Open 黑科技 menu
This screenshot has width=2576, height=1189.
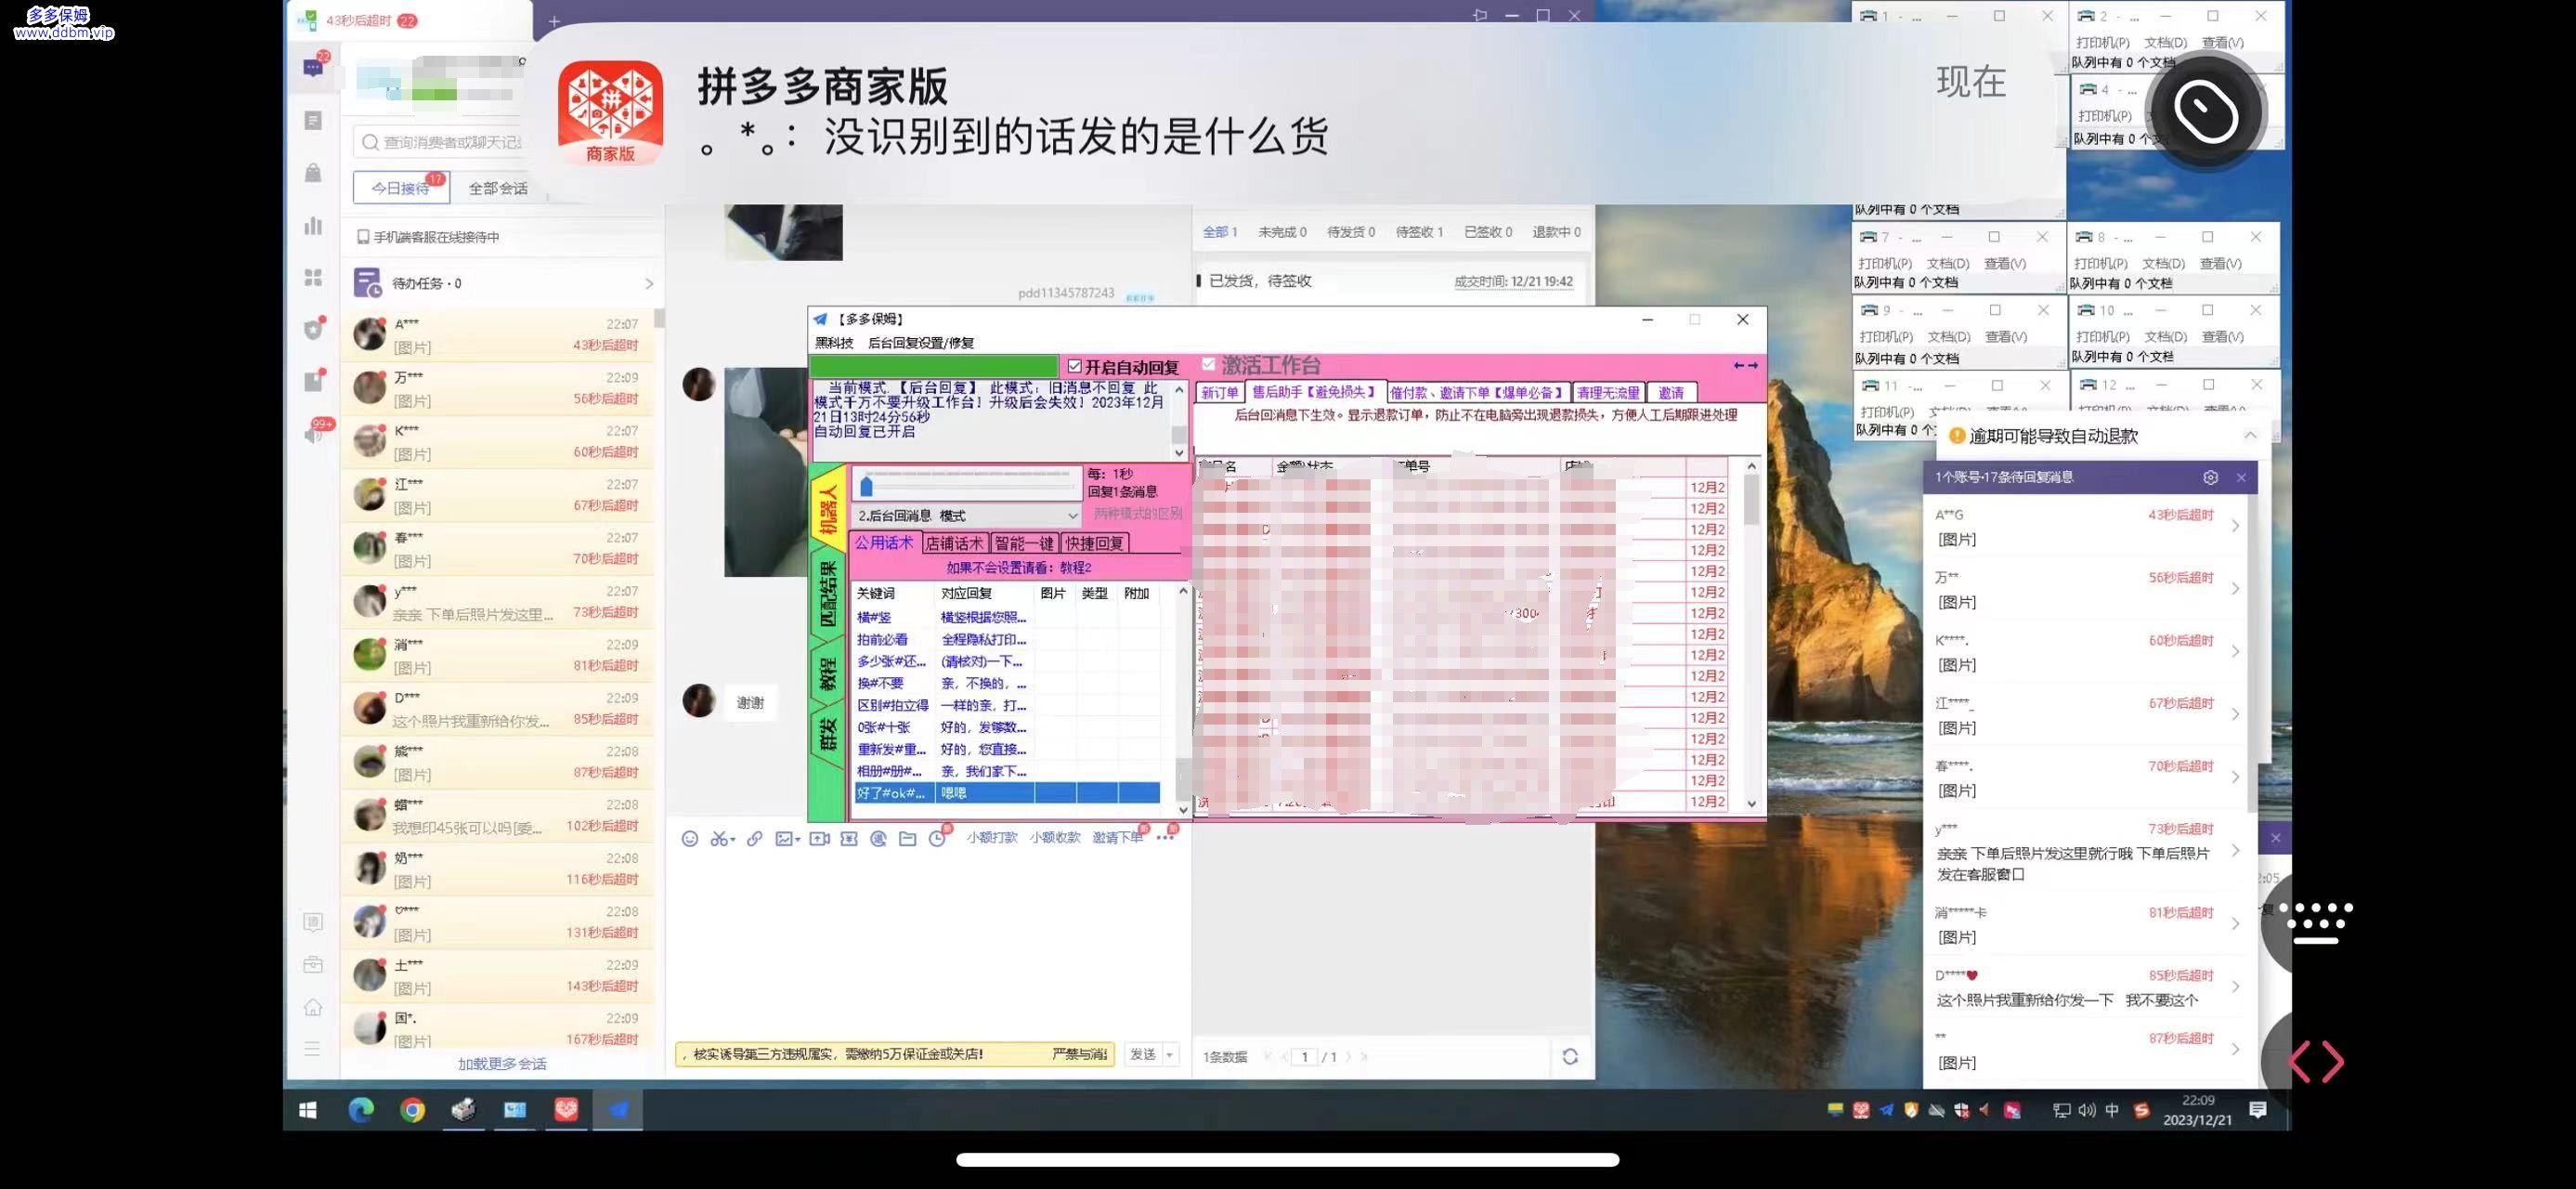click(x=834, y=343)
